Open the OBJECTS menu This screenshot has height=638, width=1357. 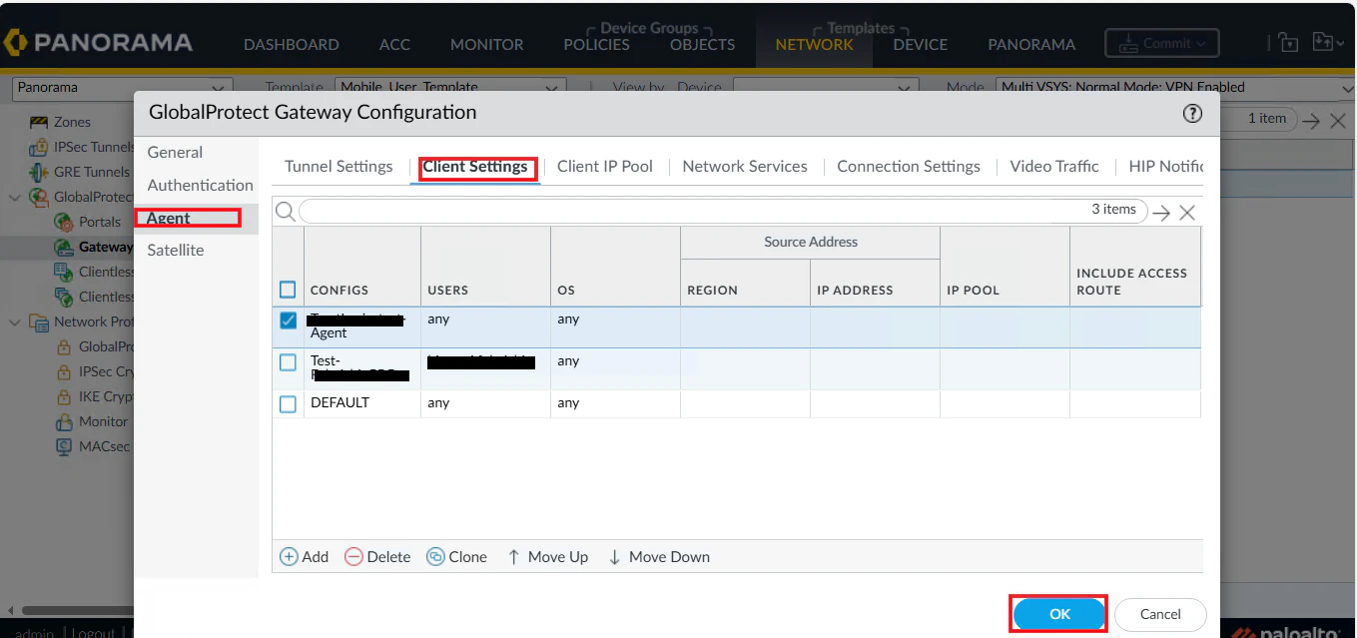(703, 45)
